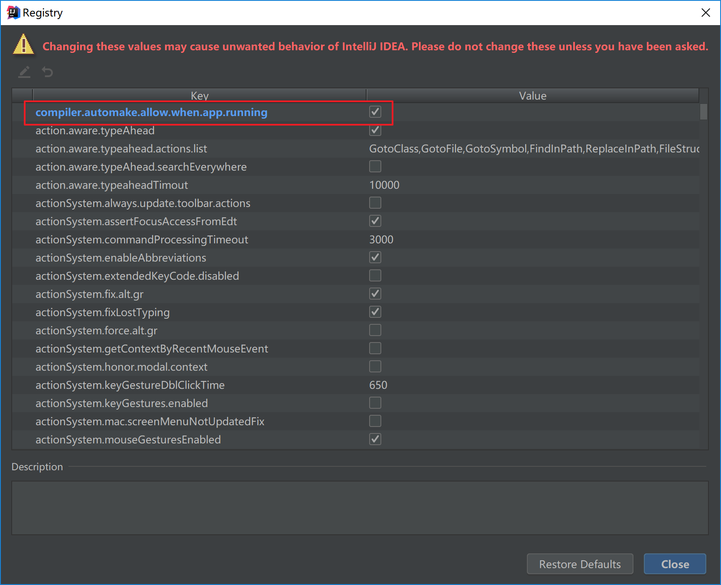Enable action.aware.typeAhead.searchEverywhere checkbox
The image size is (721, 585).
[x=375, y=167]
